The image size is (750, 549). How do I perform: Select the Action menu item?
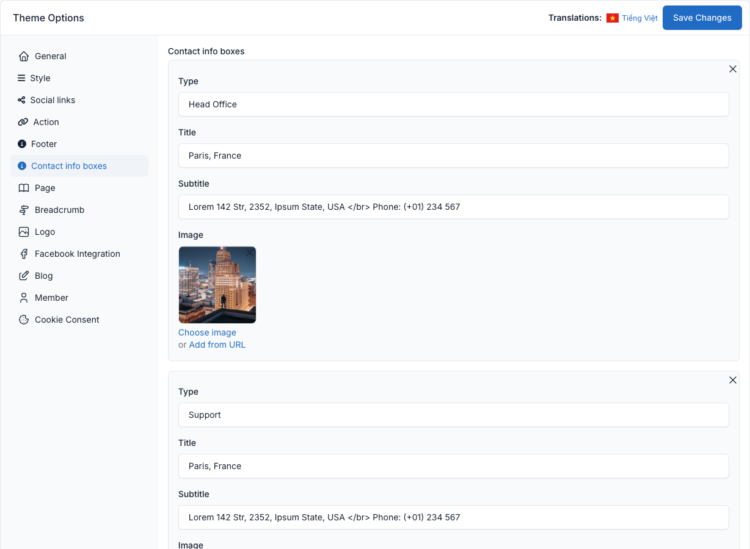tap(79, 122)
